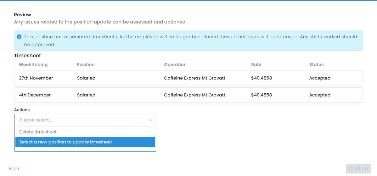Click Accepted status in the 27th November row

tap(320, 78)
